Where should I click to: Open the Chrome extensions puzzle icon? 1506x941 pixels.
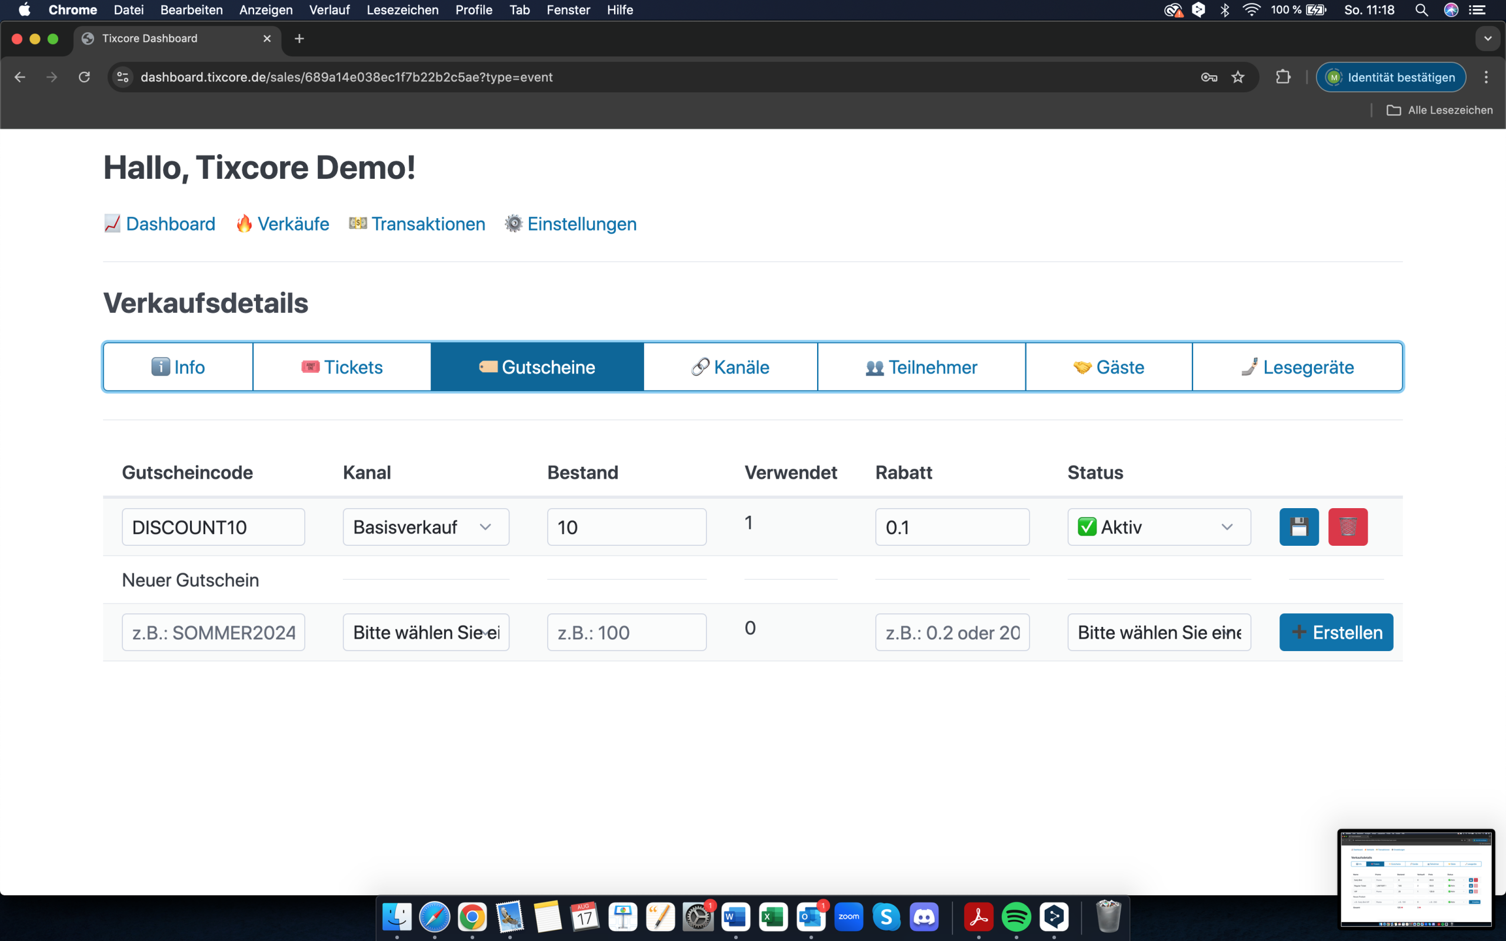point(1282,77)
